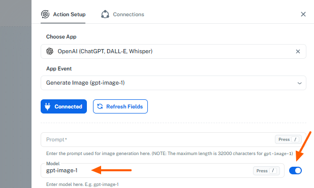Click the 'App Event' label

[59, 69]
